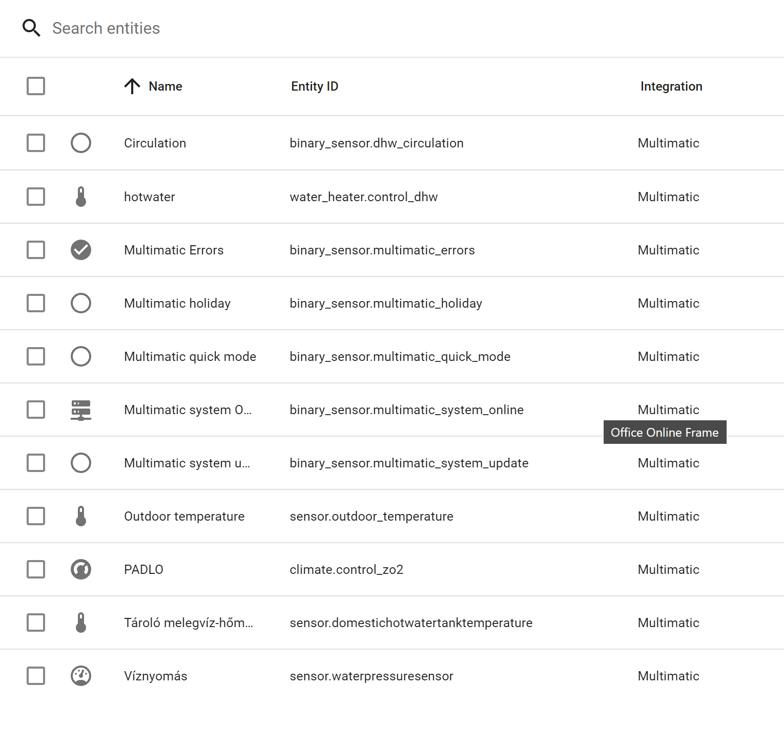The height and width of the screenshot is (729, 784).
Task: Open the binary_sensor.dhw_circulation entity
Action: click(x=377, y=143)
